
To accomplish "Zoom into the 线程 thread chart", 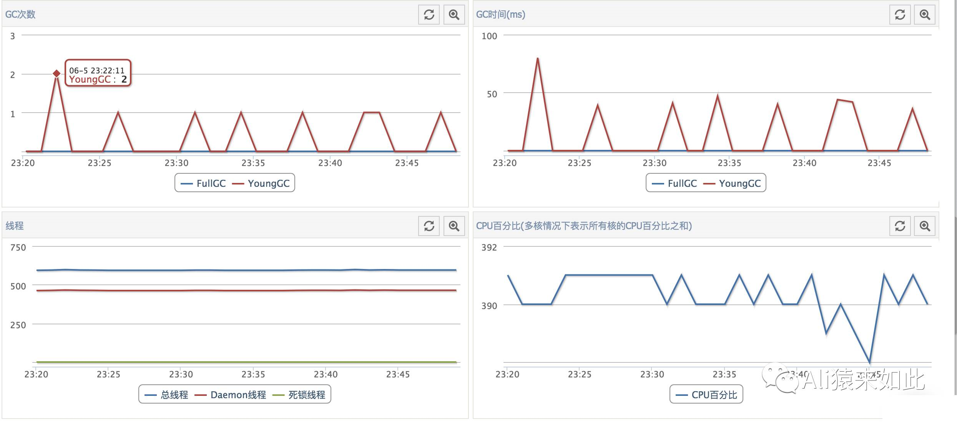I will (x=454, y=226).
